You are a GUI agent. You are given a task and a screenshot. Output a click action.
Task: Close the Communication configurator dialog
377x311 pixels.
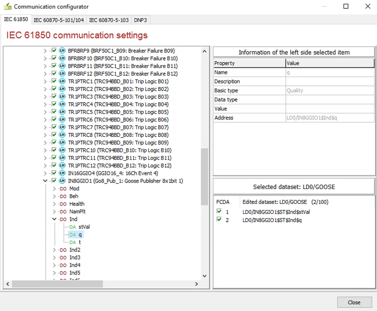tap(354, 302)
